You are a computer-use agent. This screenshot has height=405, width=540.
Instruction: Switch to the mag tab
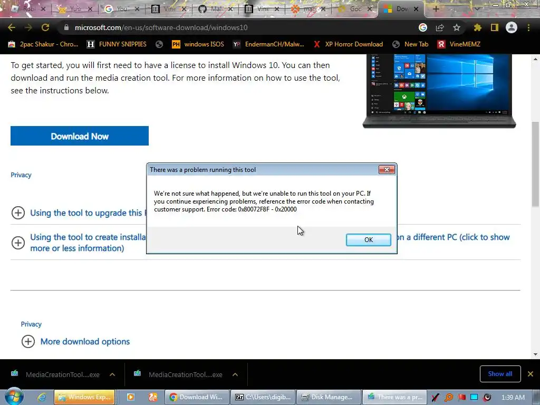point(307,9)
